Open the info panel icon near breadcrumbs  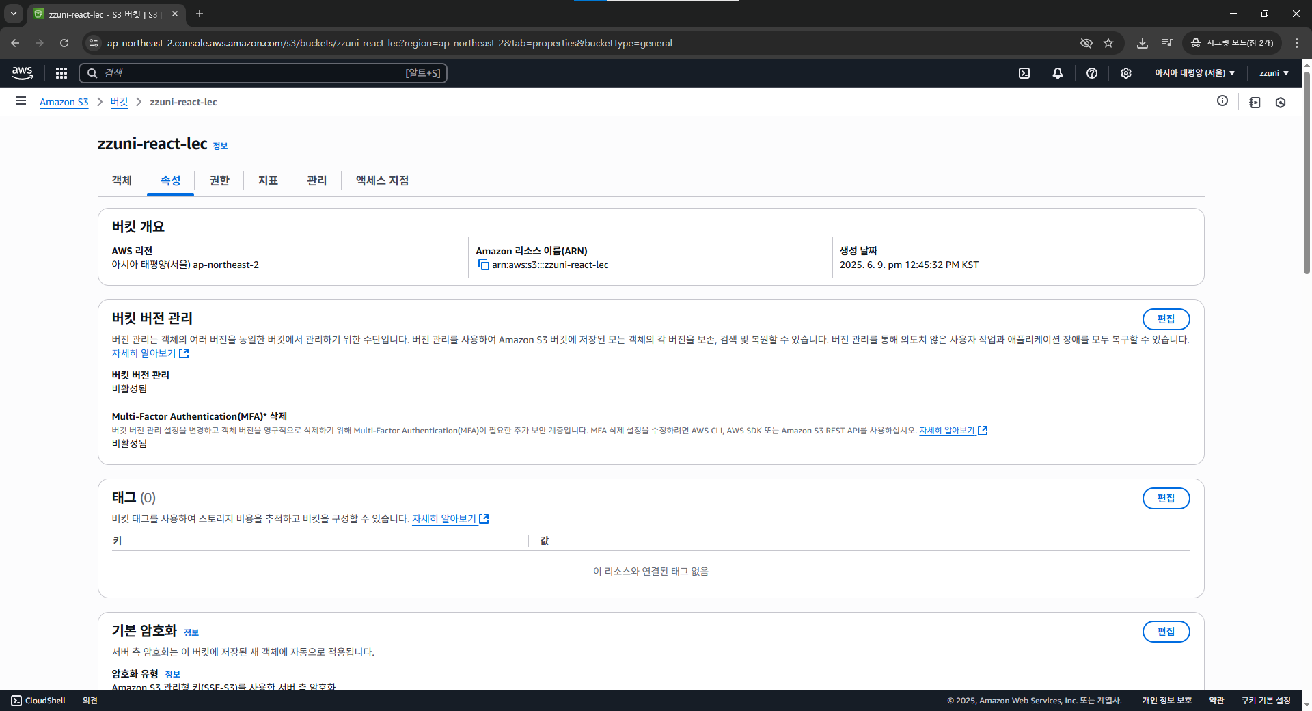[x=1222, y=101]
